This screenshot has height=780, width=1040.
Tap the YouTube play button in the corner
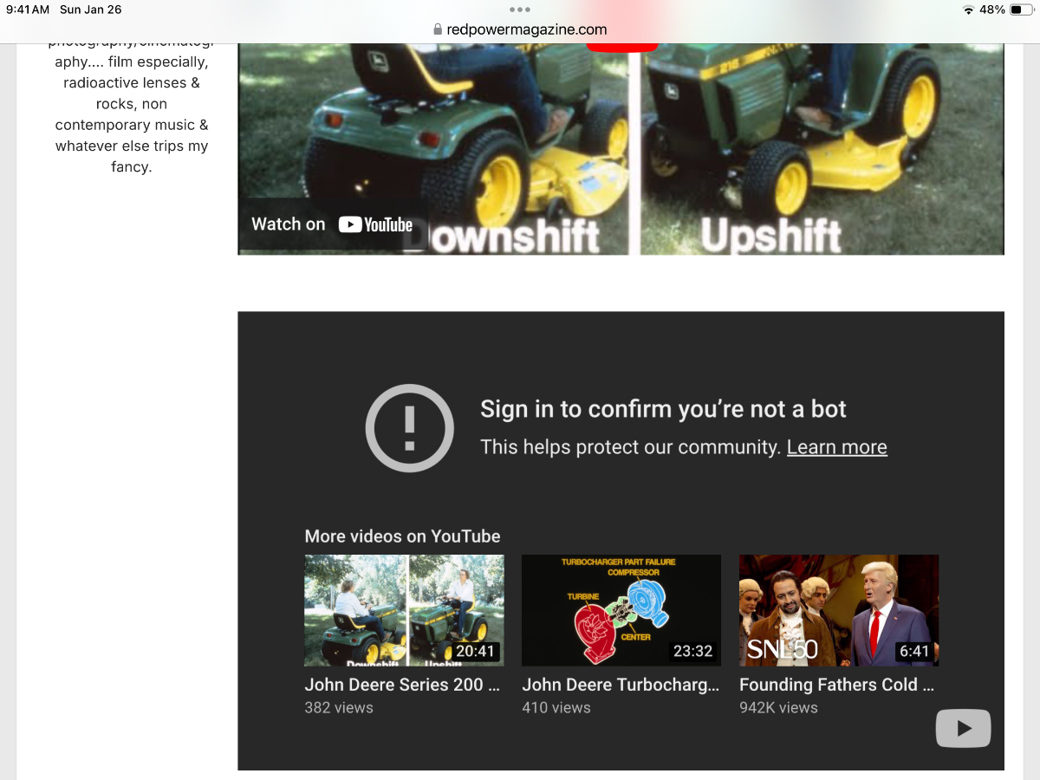tap(963, 728)
